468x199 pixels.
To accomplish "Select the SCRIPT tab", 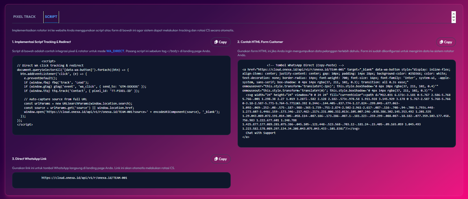I will click(x=51, y=17).
